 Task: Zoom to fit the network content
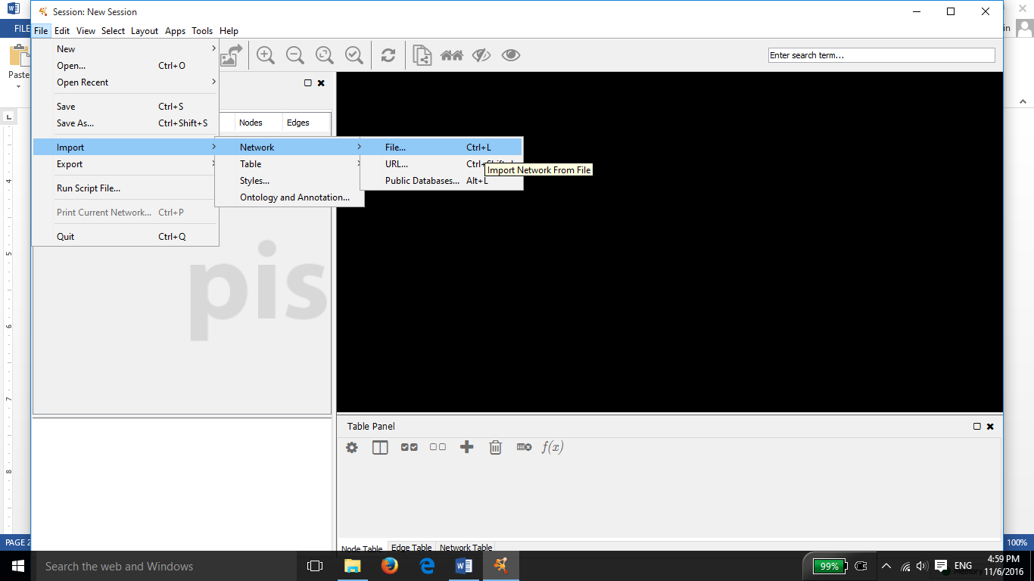tap(325, 55)
